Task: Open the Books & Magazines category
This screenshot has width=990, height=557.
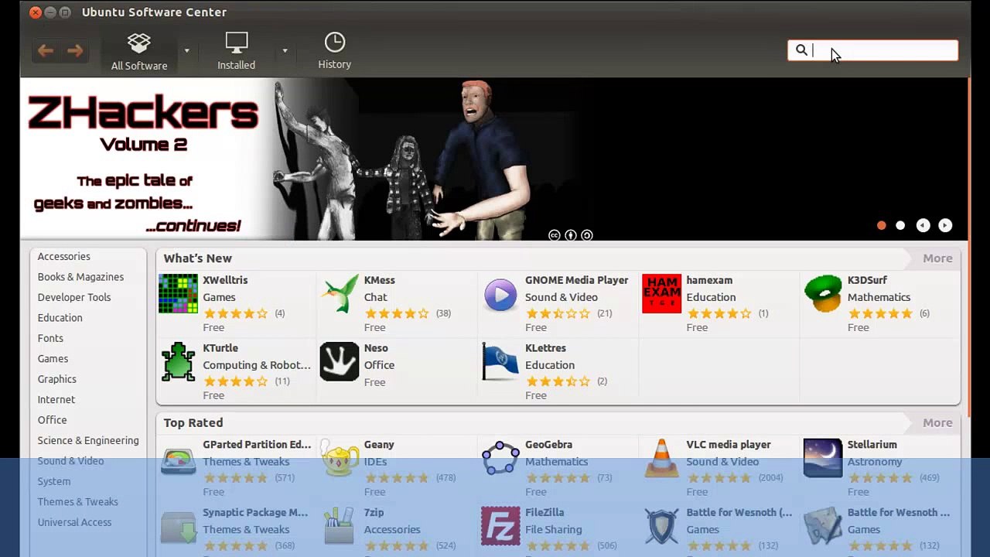Action: pyautogui.click(x=80, y=277)
